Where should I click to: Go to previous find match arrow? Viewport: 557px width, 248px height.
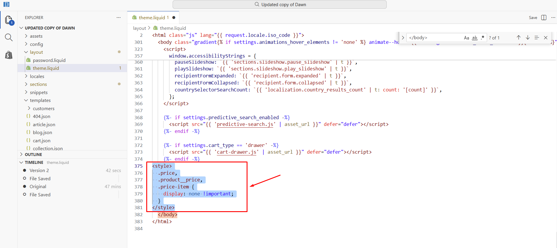pyautogui.click(x=518, y=38)
